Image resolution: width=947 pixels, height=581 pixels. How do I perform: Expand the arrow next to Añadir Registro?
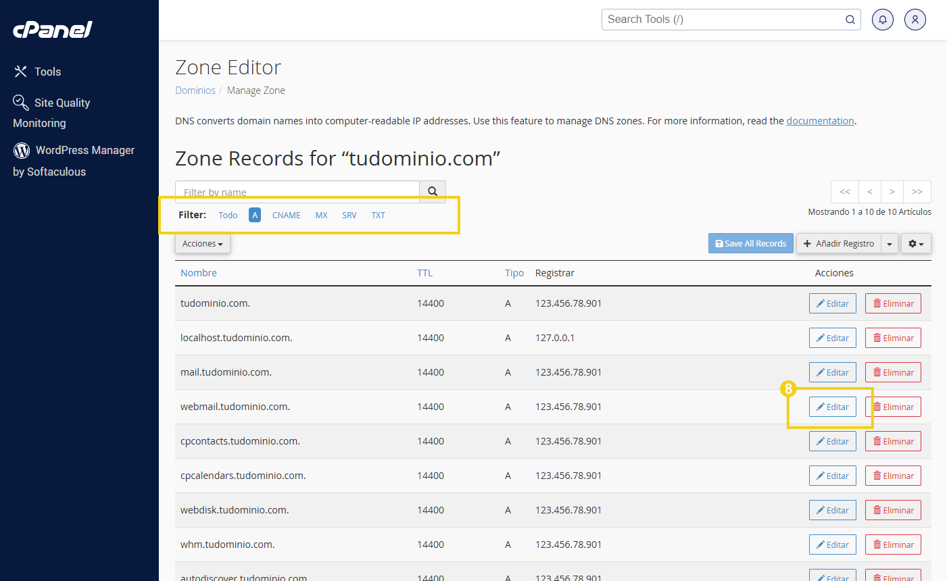click(890, 244)
